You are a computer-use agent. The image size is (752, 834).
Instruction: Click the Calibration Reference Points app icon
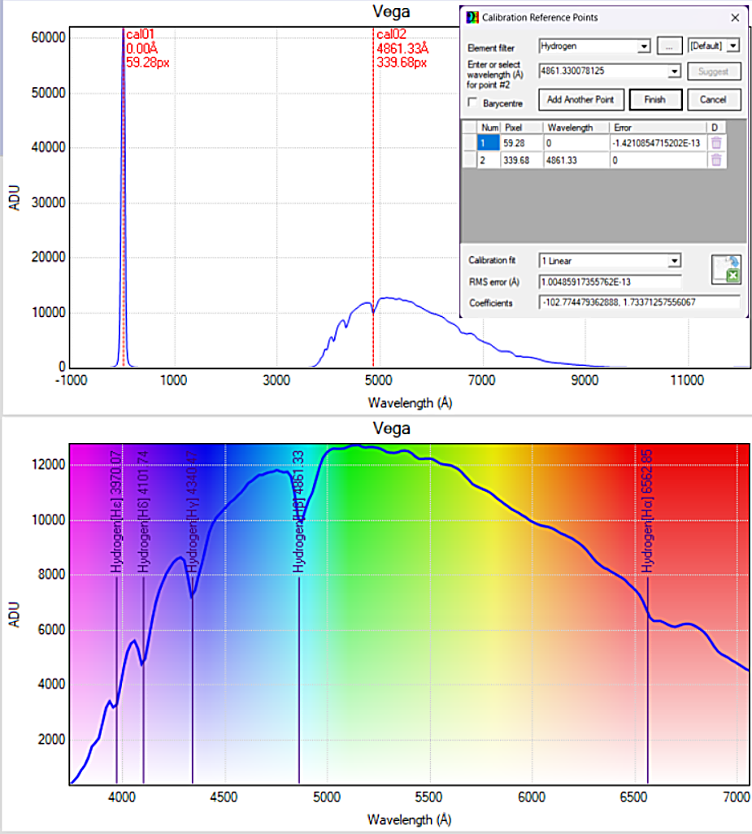(470, 17)
